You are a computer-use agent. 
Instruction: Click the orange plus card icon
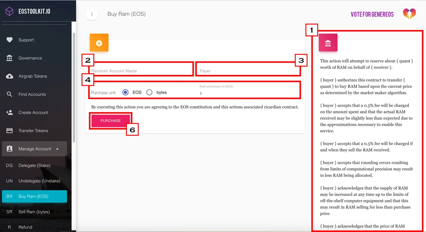point(99,43)
